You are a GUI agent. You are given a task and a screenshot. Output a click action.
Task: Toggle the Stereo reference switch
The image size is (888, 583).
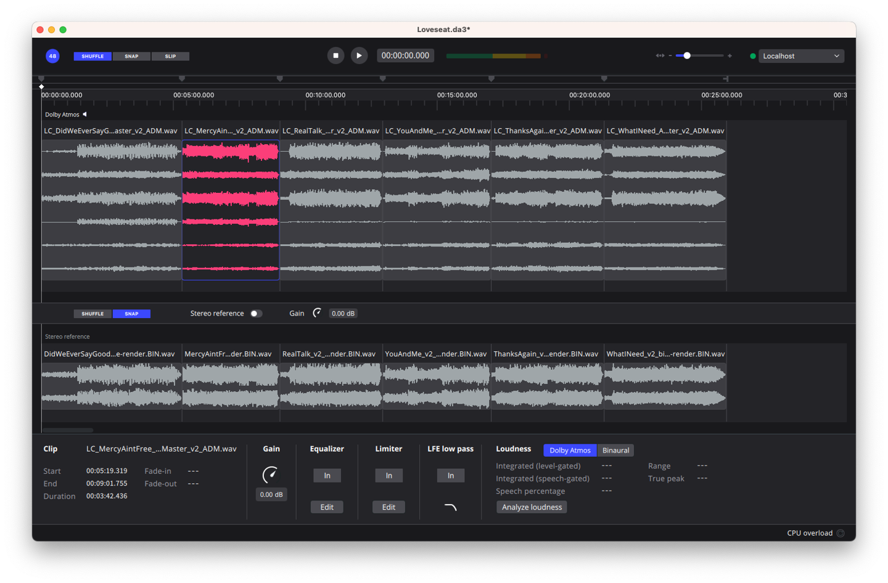(x=256, y=314)
